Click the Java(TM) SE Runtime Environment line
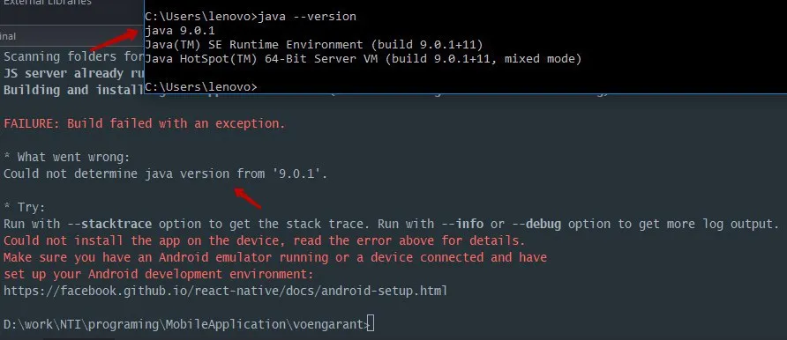This screenshot has width=787, height=340. click(x=314, y=45)
